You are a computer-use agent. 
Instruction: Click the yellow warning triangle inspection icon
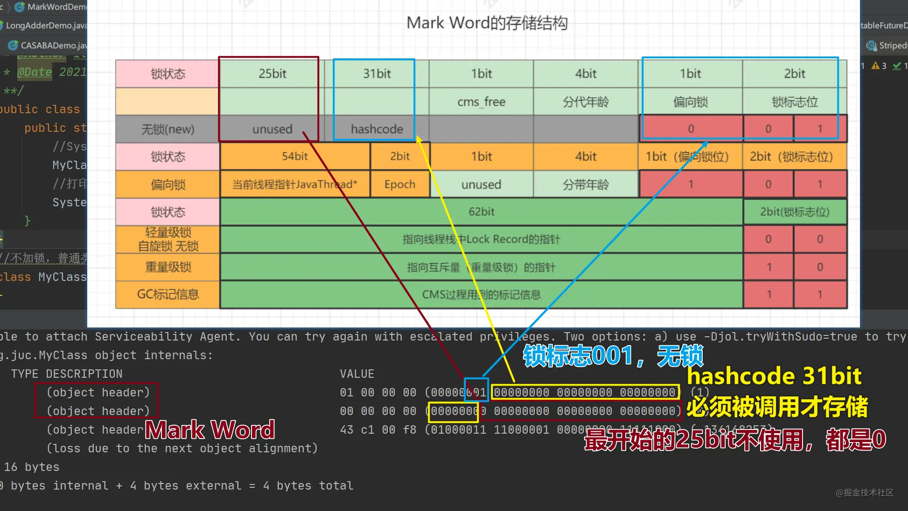875,66
